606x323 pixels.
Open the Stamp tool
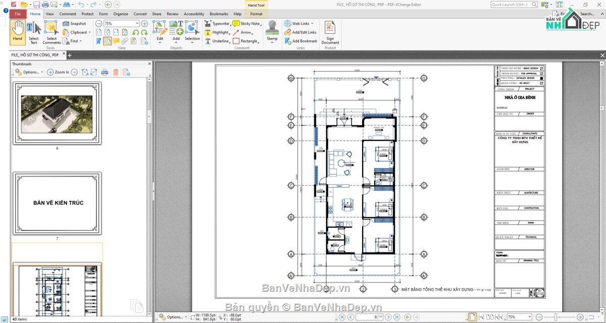point(272,31)
